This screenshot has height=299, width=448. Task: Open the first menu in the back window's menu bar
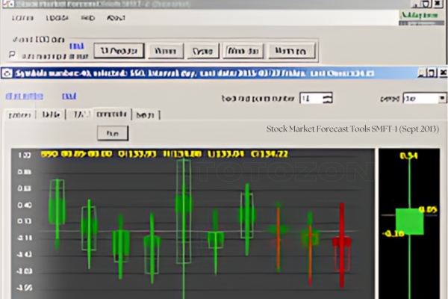pos(22,18)
